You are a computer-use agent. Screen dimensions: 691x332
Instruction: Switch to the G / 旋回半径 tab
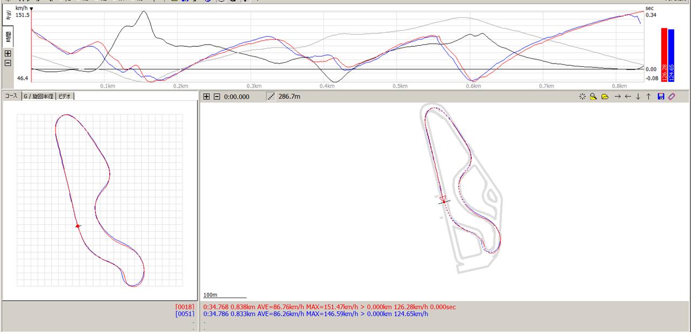[38, 96]
